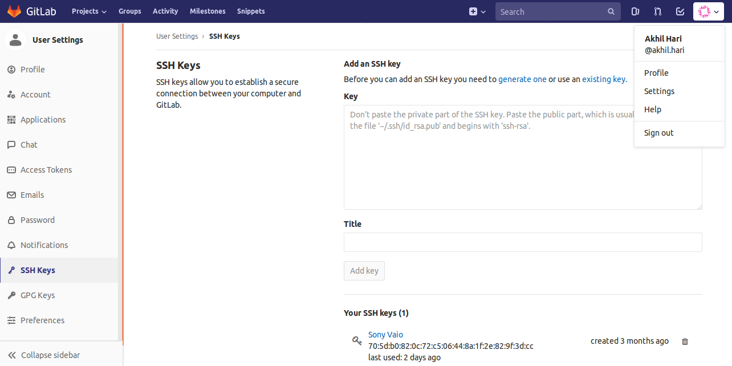Image resolution: width=732 pixels, height=366 pixels.
Task: Open the issues icon in navbar
Action: (x=636, y=11)
